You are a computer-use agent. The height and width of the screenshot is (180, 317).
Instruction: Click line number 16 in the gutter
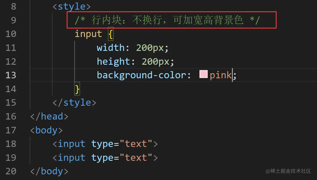coord(11,116)
